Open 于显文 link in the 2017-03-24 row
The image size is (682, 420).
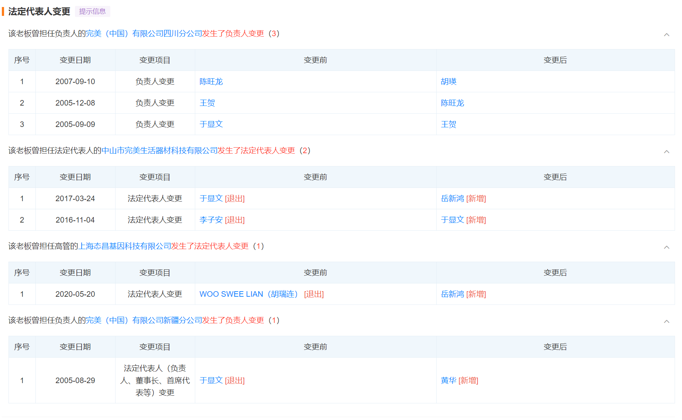pyautogui.click(x=211, y=199)
